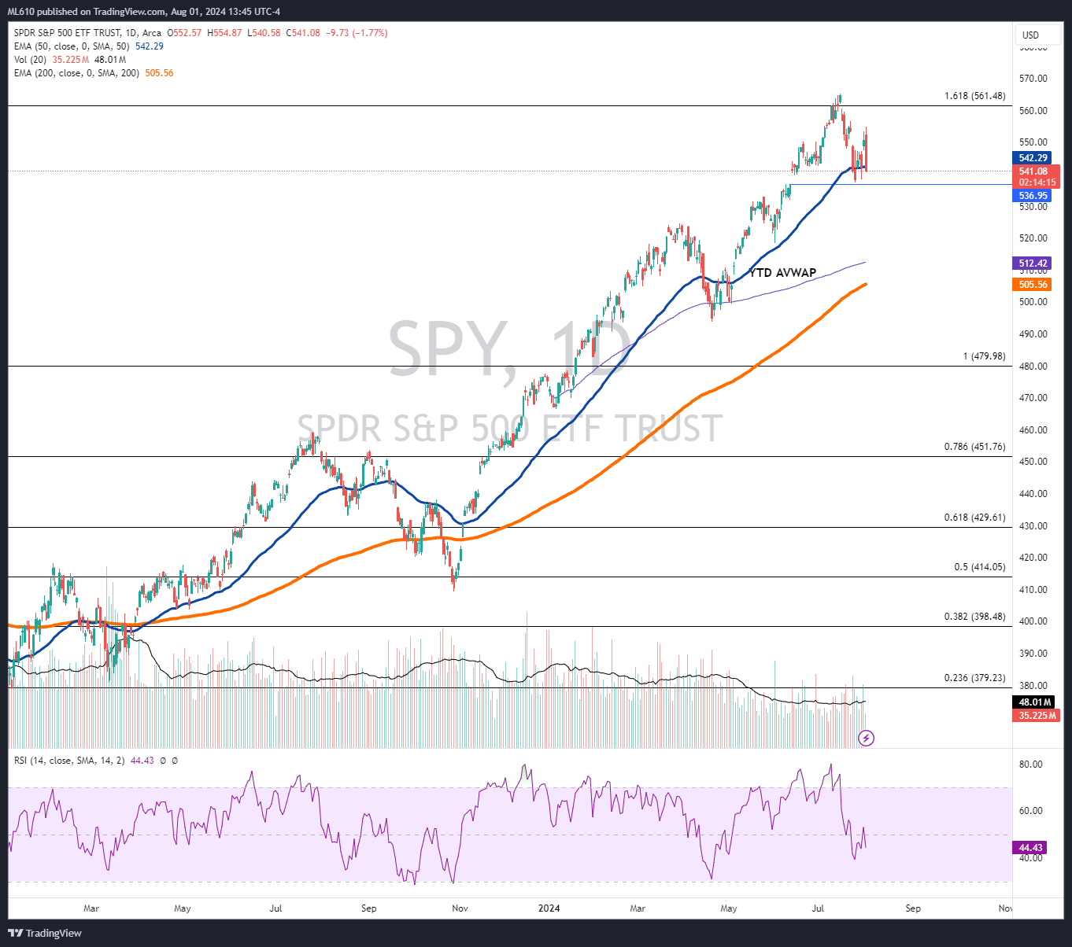Click the YTD AVWAP text label
The height and width of the screenshot is (947, 1072).
pyautogui.click(x=782, y=273)
